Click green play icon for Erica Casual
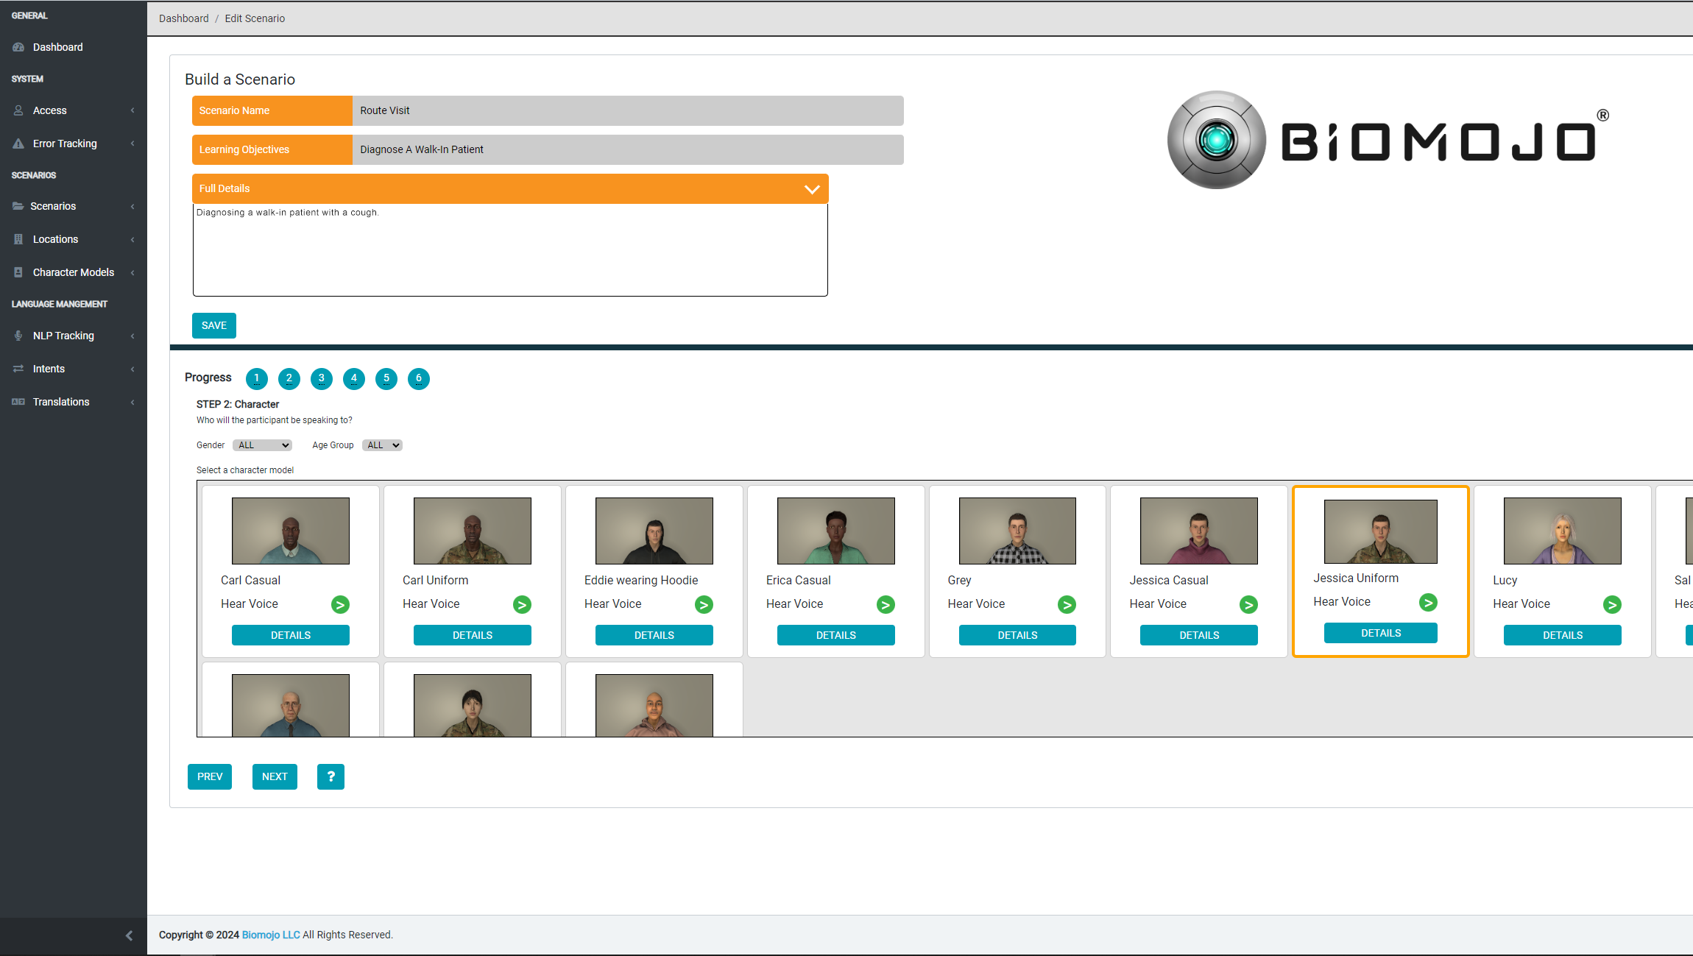Screen dimensions: 1693x956 (x=886, y=605)
